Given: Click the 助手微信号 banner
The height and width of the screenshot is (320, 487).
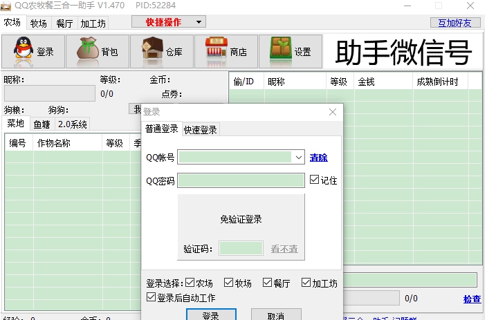Looking at the screenshot, I should 403,52.
